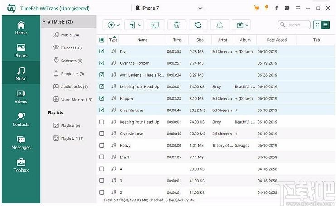Viewport: 336px width, 206px height.
Task: Refresh the music list with sync icon
Action: (198, 25)
